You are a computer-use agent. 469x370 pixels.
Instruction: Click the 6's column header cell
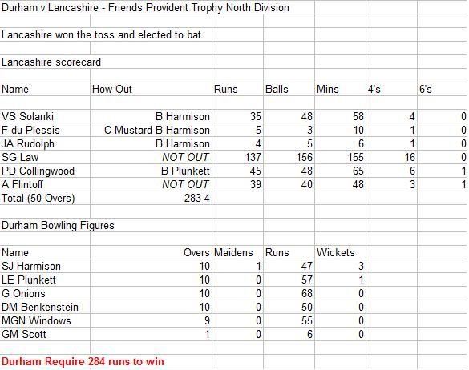point(443,89)
